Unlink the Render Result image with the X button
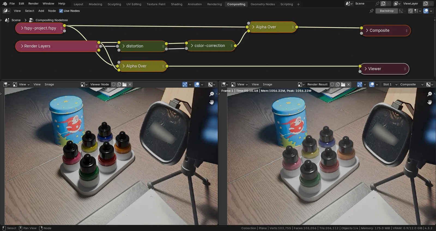This screenshot has width=436, height=231. point(349,85)
